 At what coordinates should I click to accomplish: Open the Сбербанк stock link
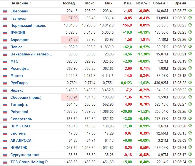click(19, 11)
